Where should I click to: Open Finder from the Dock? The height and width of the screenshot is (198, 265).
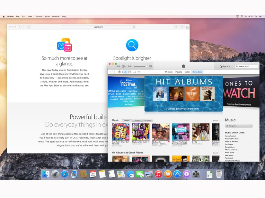[x=46, y=174]
